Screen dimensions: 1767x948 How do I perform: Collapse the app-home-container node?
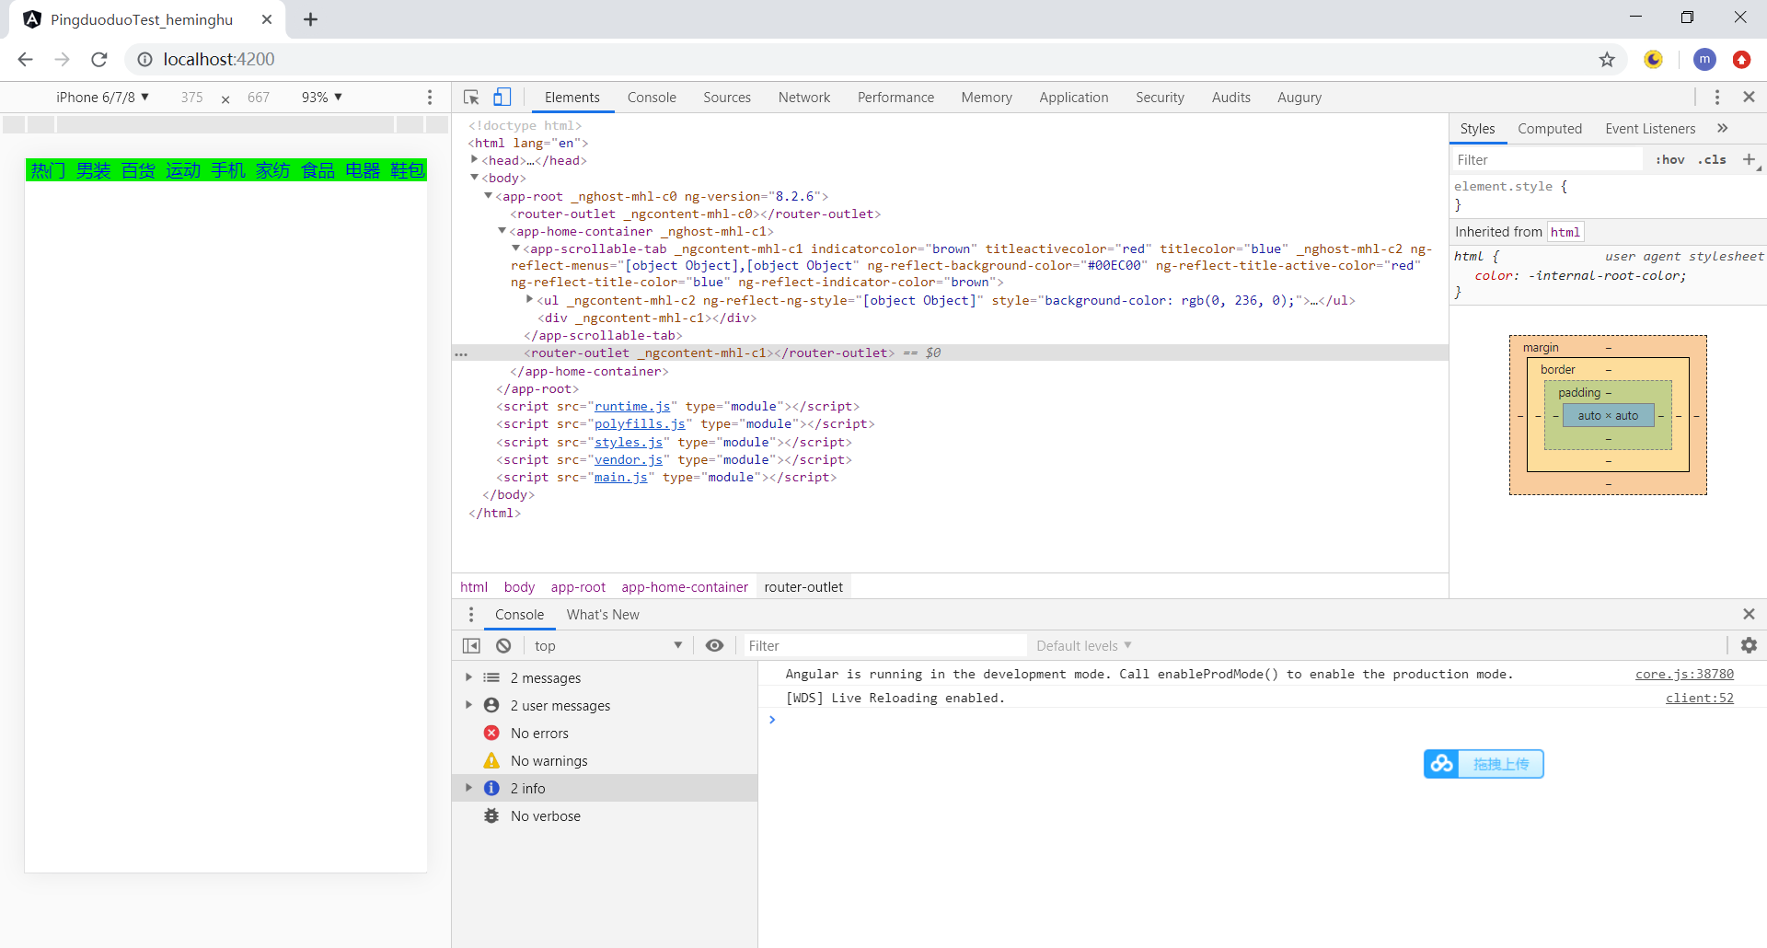coord(502,231)
